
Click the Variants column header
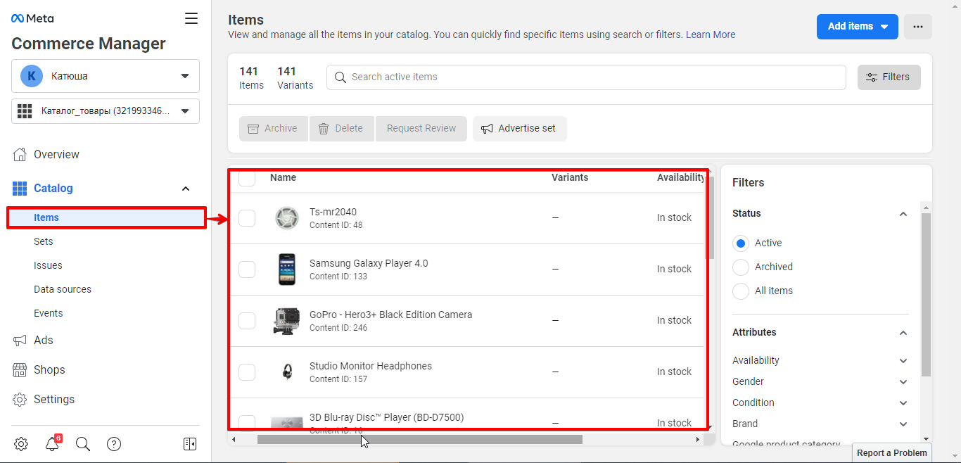[570, 177]
